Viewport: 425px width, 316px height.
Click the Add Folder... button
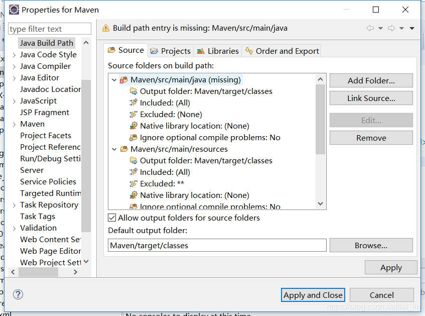[x=371, y=80]
